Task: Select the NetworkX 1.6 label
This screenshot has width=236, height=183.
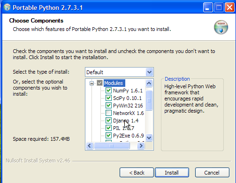Action: [x=129, y=113]
